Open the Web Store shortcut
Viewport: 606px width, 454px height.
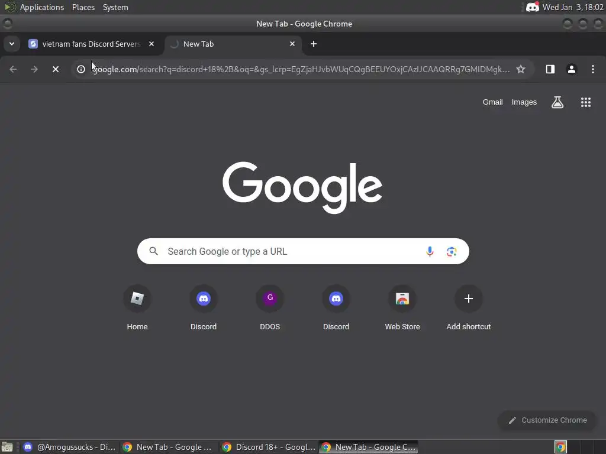pyautogui.click(x=402, y=307)
